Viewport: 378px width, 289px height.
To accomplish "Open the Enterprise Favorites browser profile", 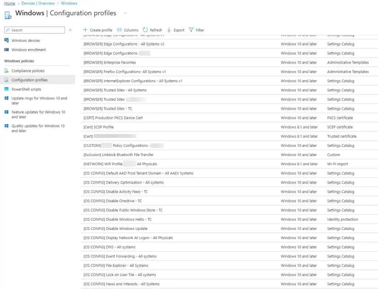I will click(x=110, y=62).
